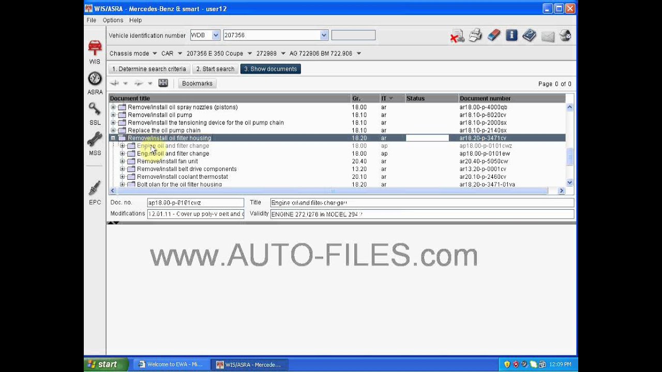Click the Doc. no. field
Screen dimensions: 662x372
[x=195, y=203]
